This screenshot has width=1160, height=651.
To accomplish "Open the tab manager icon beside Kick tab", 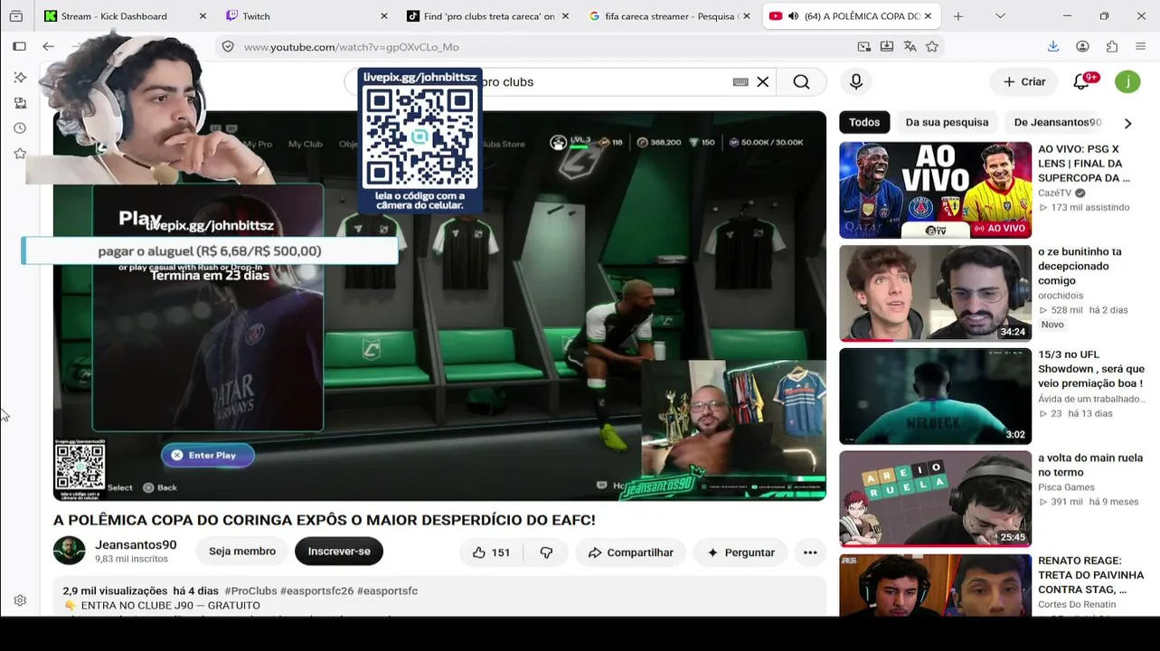I will (15, 16).
